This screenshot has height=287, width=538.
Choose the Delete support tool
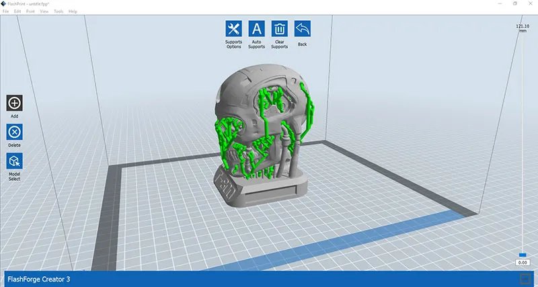click(x=14, y=132)
